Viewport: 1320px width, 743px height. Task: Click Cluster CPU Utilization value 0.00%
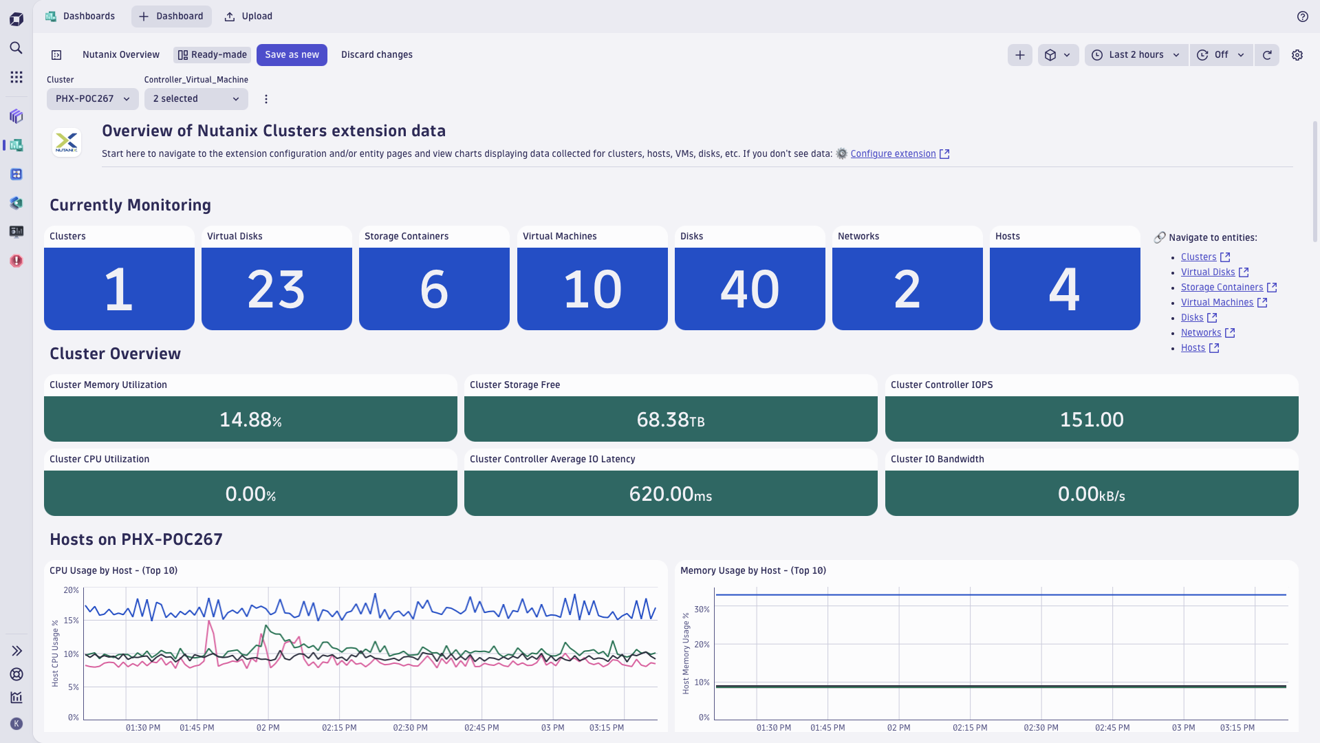click(250, 493)
